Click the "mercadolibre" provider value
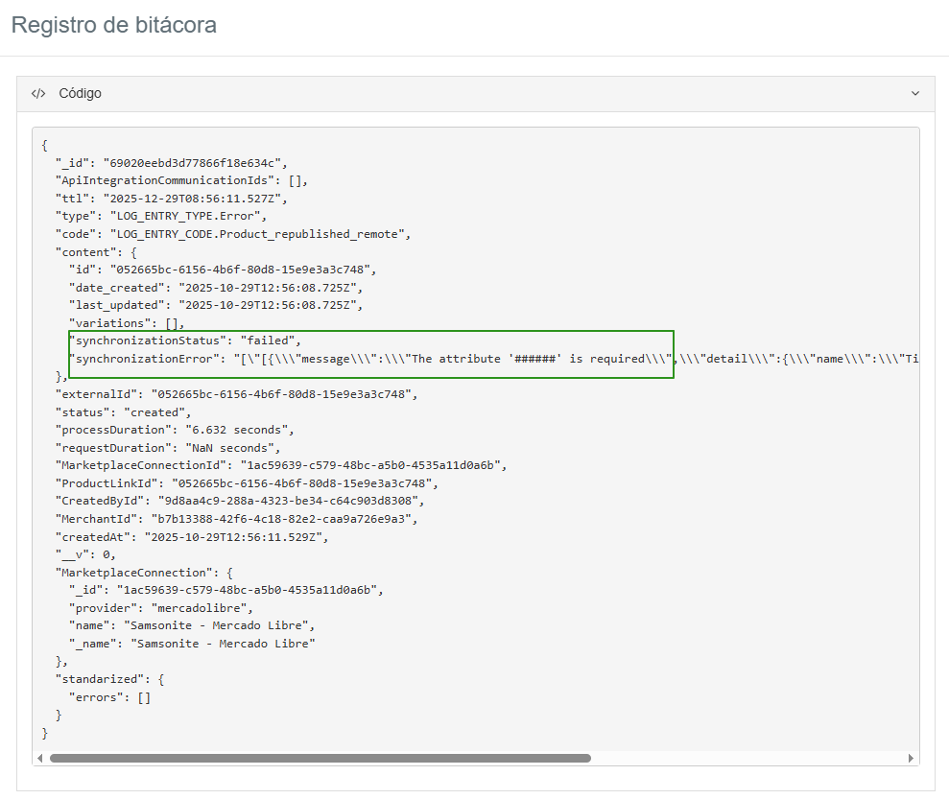This screenshot has height=799, width=949. 194,608
